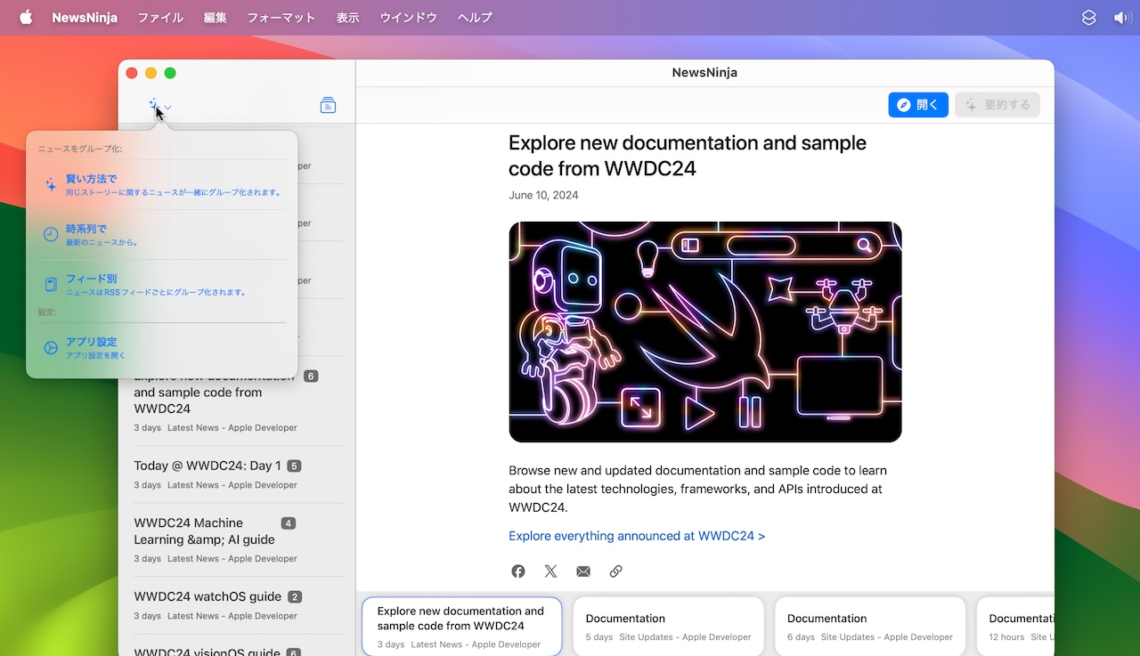Open the ヘルプ menu
Image resolution: width=1140 pixels, height=656 pixels.
(x=475, y=18)
